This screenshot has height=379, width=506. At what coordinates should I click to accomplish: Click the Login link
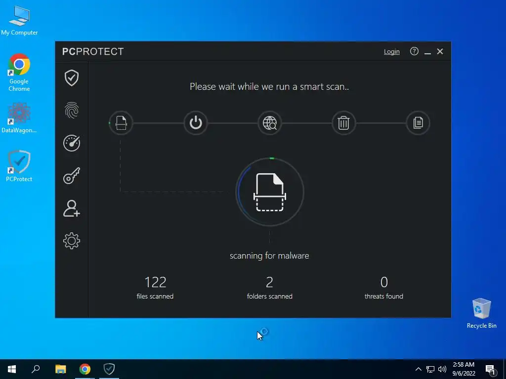pyautogui.click(x=392, y=51)
